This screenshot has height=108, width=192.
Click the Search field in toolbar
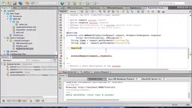click(173, 3)
